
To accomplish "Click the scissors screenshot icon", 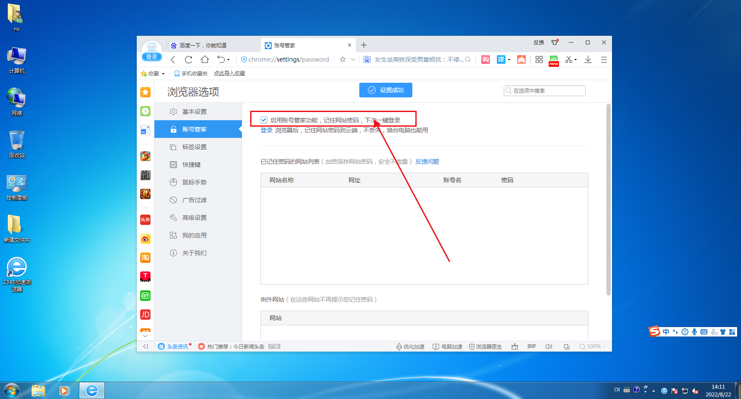I will pos(569,59).
